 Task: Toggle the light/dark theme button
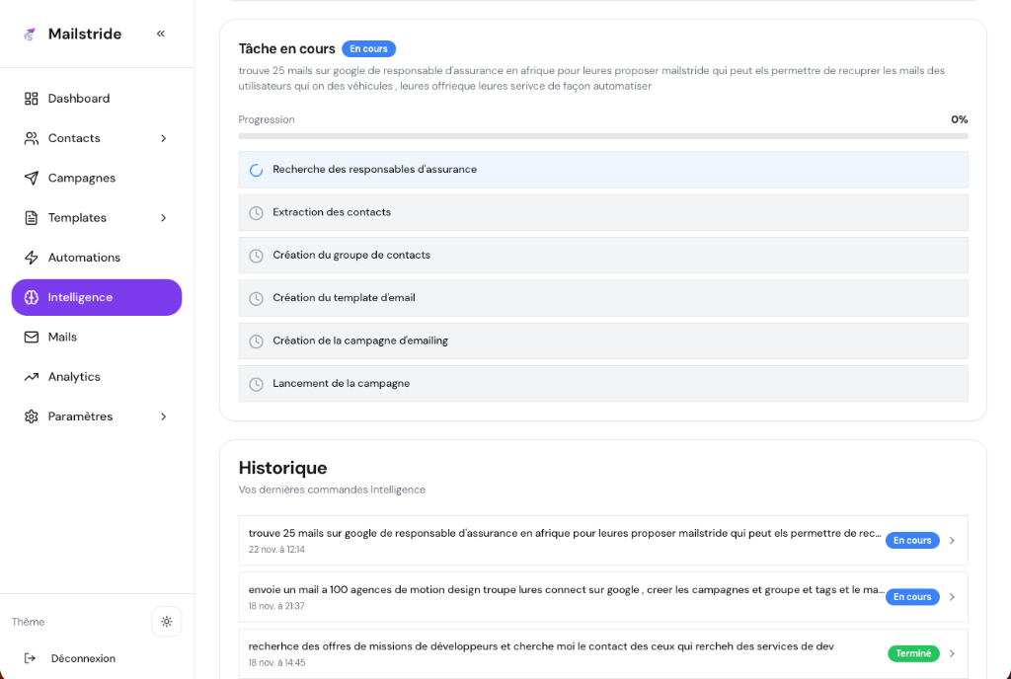(166, 622)
